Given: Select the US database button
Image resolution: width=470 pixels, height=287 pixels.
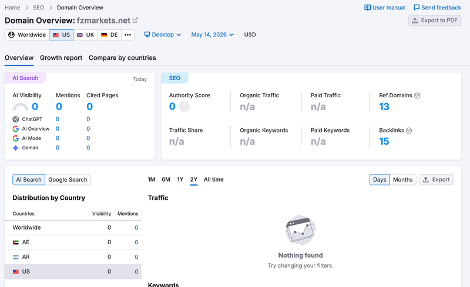Looking at the screenshot, I should (x=61, y=35).
